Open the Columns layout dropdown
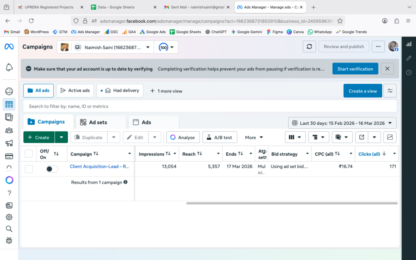This screenshot has width=416, height=260. pos(295,137)
